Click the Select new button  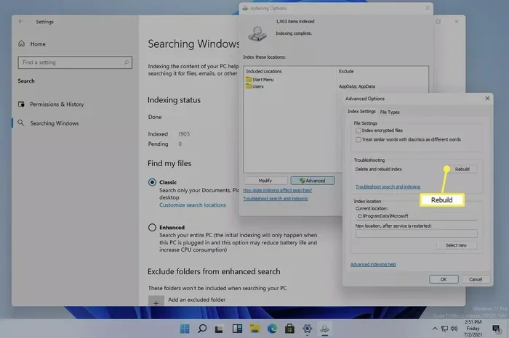(456, 245)
